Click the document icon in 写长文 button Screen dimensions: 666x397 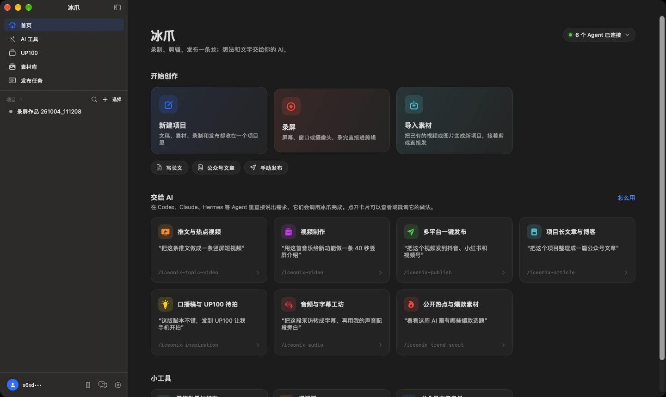pos(159,168)
